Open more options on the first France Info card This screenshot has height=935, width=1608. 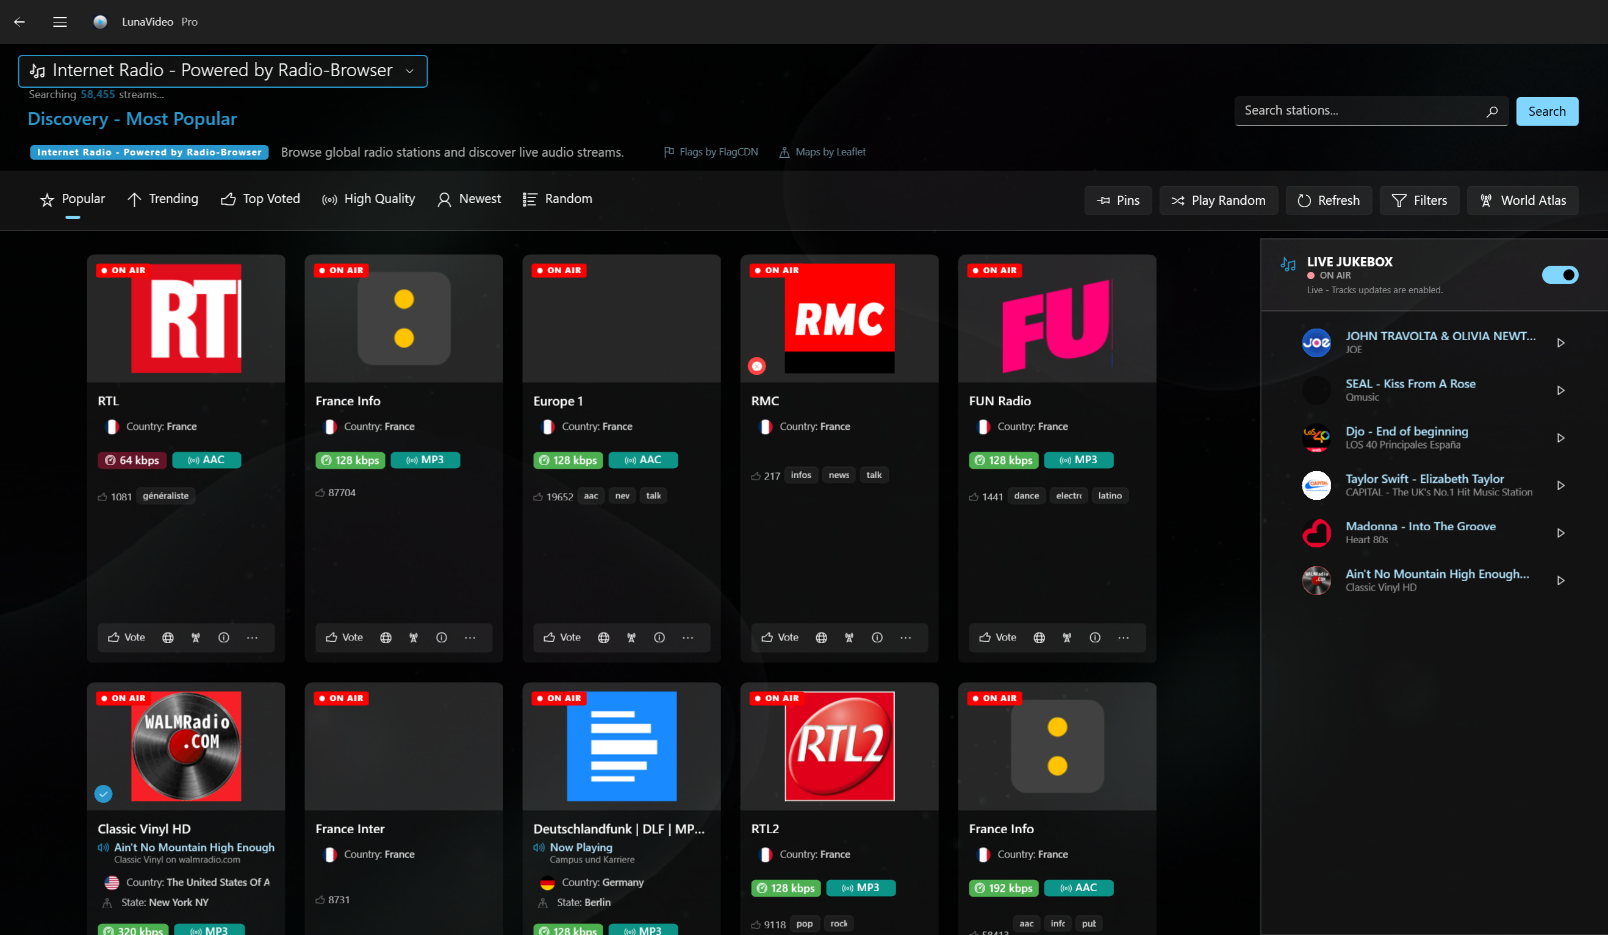point(470,637)
